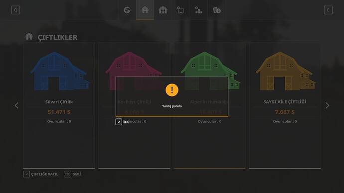Select the yellow SAYGI AİLE ÇİFTLİĞİ barn
The width and height of the screenshot is (344, 193).
coord(285,71)
